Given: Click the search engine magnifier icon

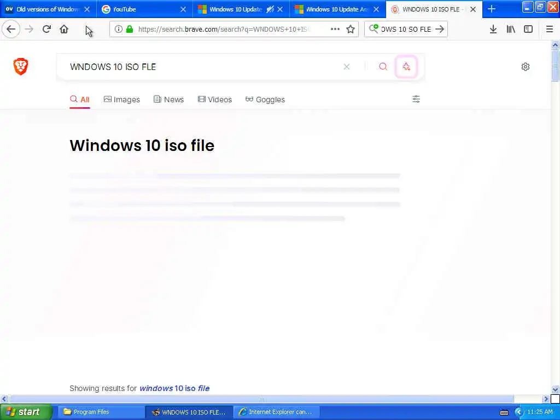Looking at the screenshot, I should point(374,28).
